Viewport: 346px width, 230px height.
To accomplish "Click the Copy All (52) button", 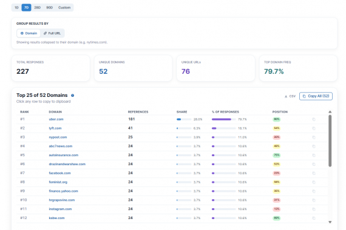I will coord(316,96).
